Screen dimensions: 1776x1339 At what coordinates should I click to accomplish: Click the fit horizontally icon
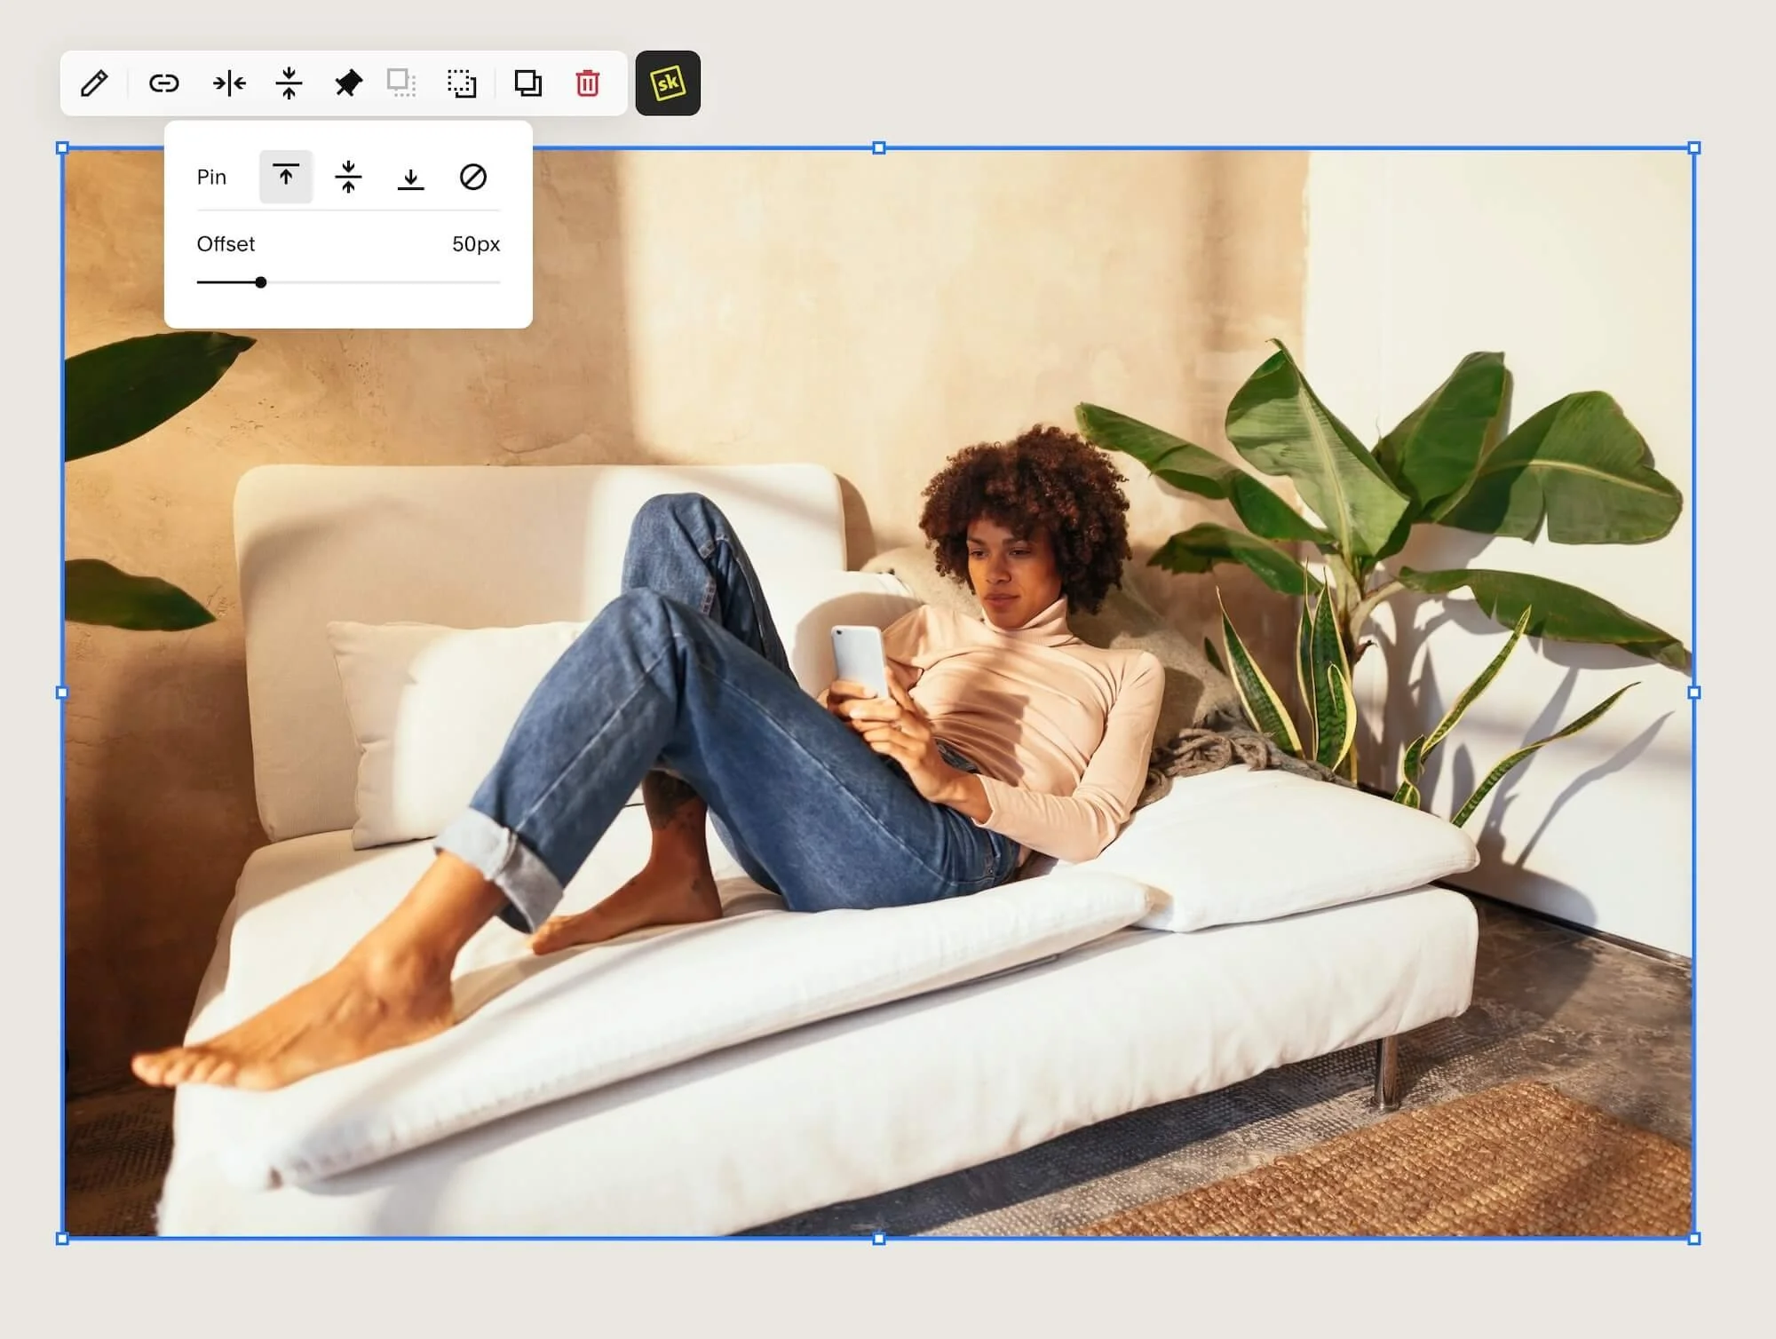click(229, 83)
